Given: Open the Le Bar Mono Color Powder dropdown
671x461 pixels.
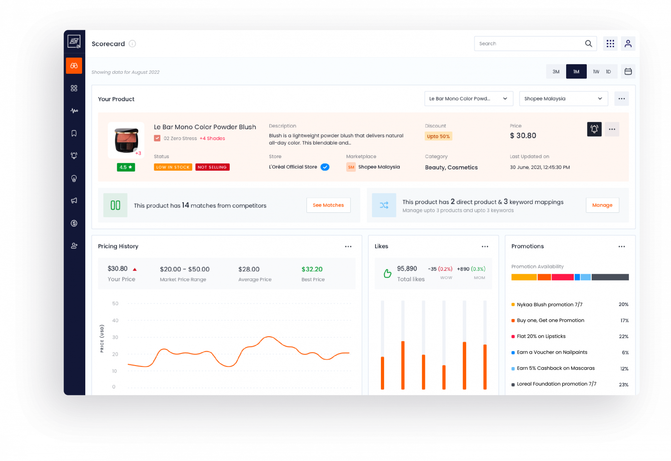Looking at the screenshot, I should click(469, 98).
